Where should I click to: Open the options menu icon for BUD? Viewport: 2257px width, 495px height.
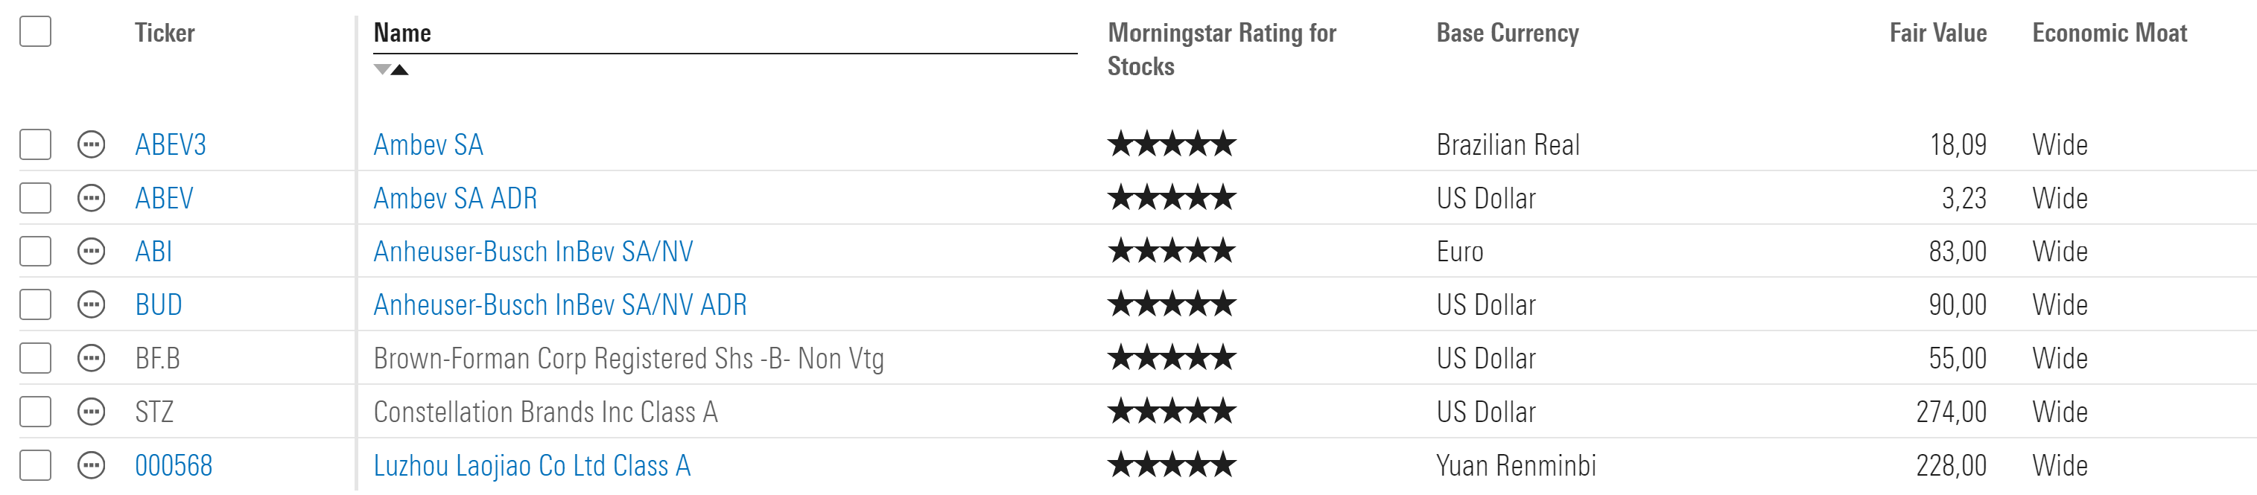pos(91,305)
